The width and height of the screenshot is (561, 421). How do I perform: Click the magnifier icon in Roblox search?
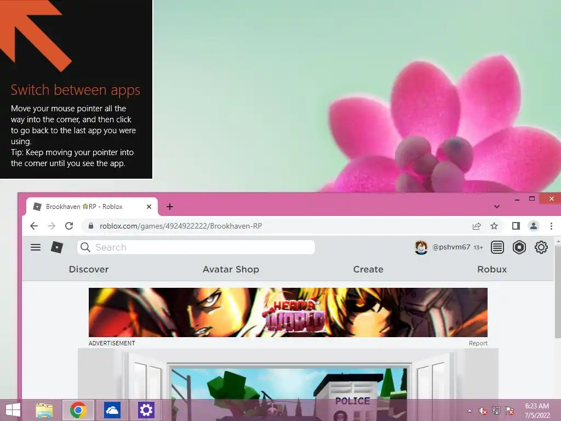pyautogui.click(x=85, y=247)
